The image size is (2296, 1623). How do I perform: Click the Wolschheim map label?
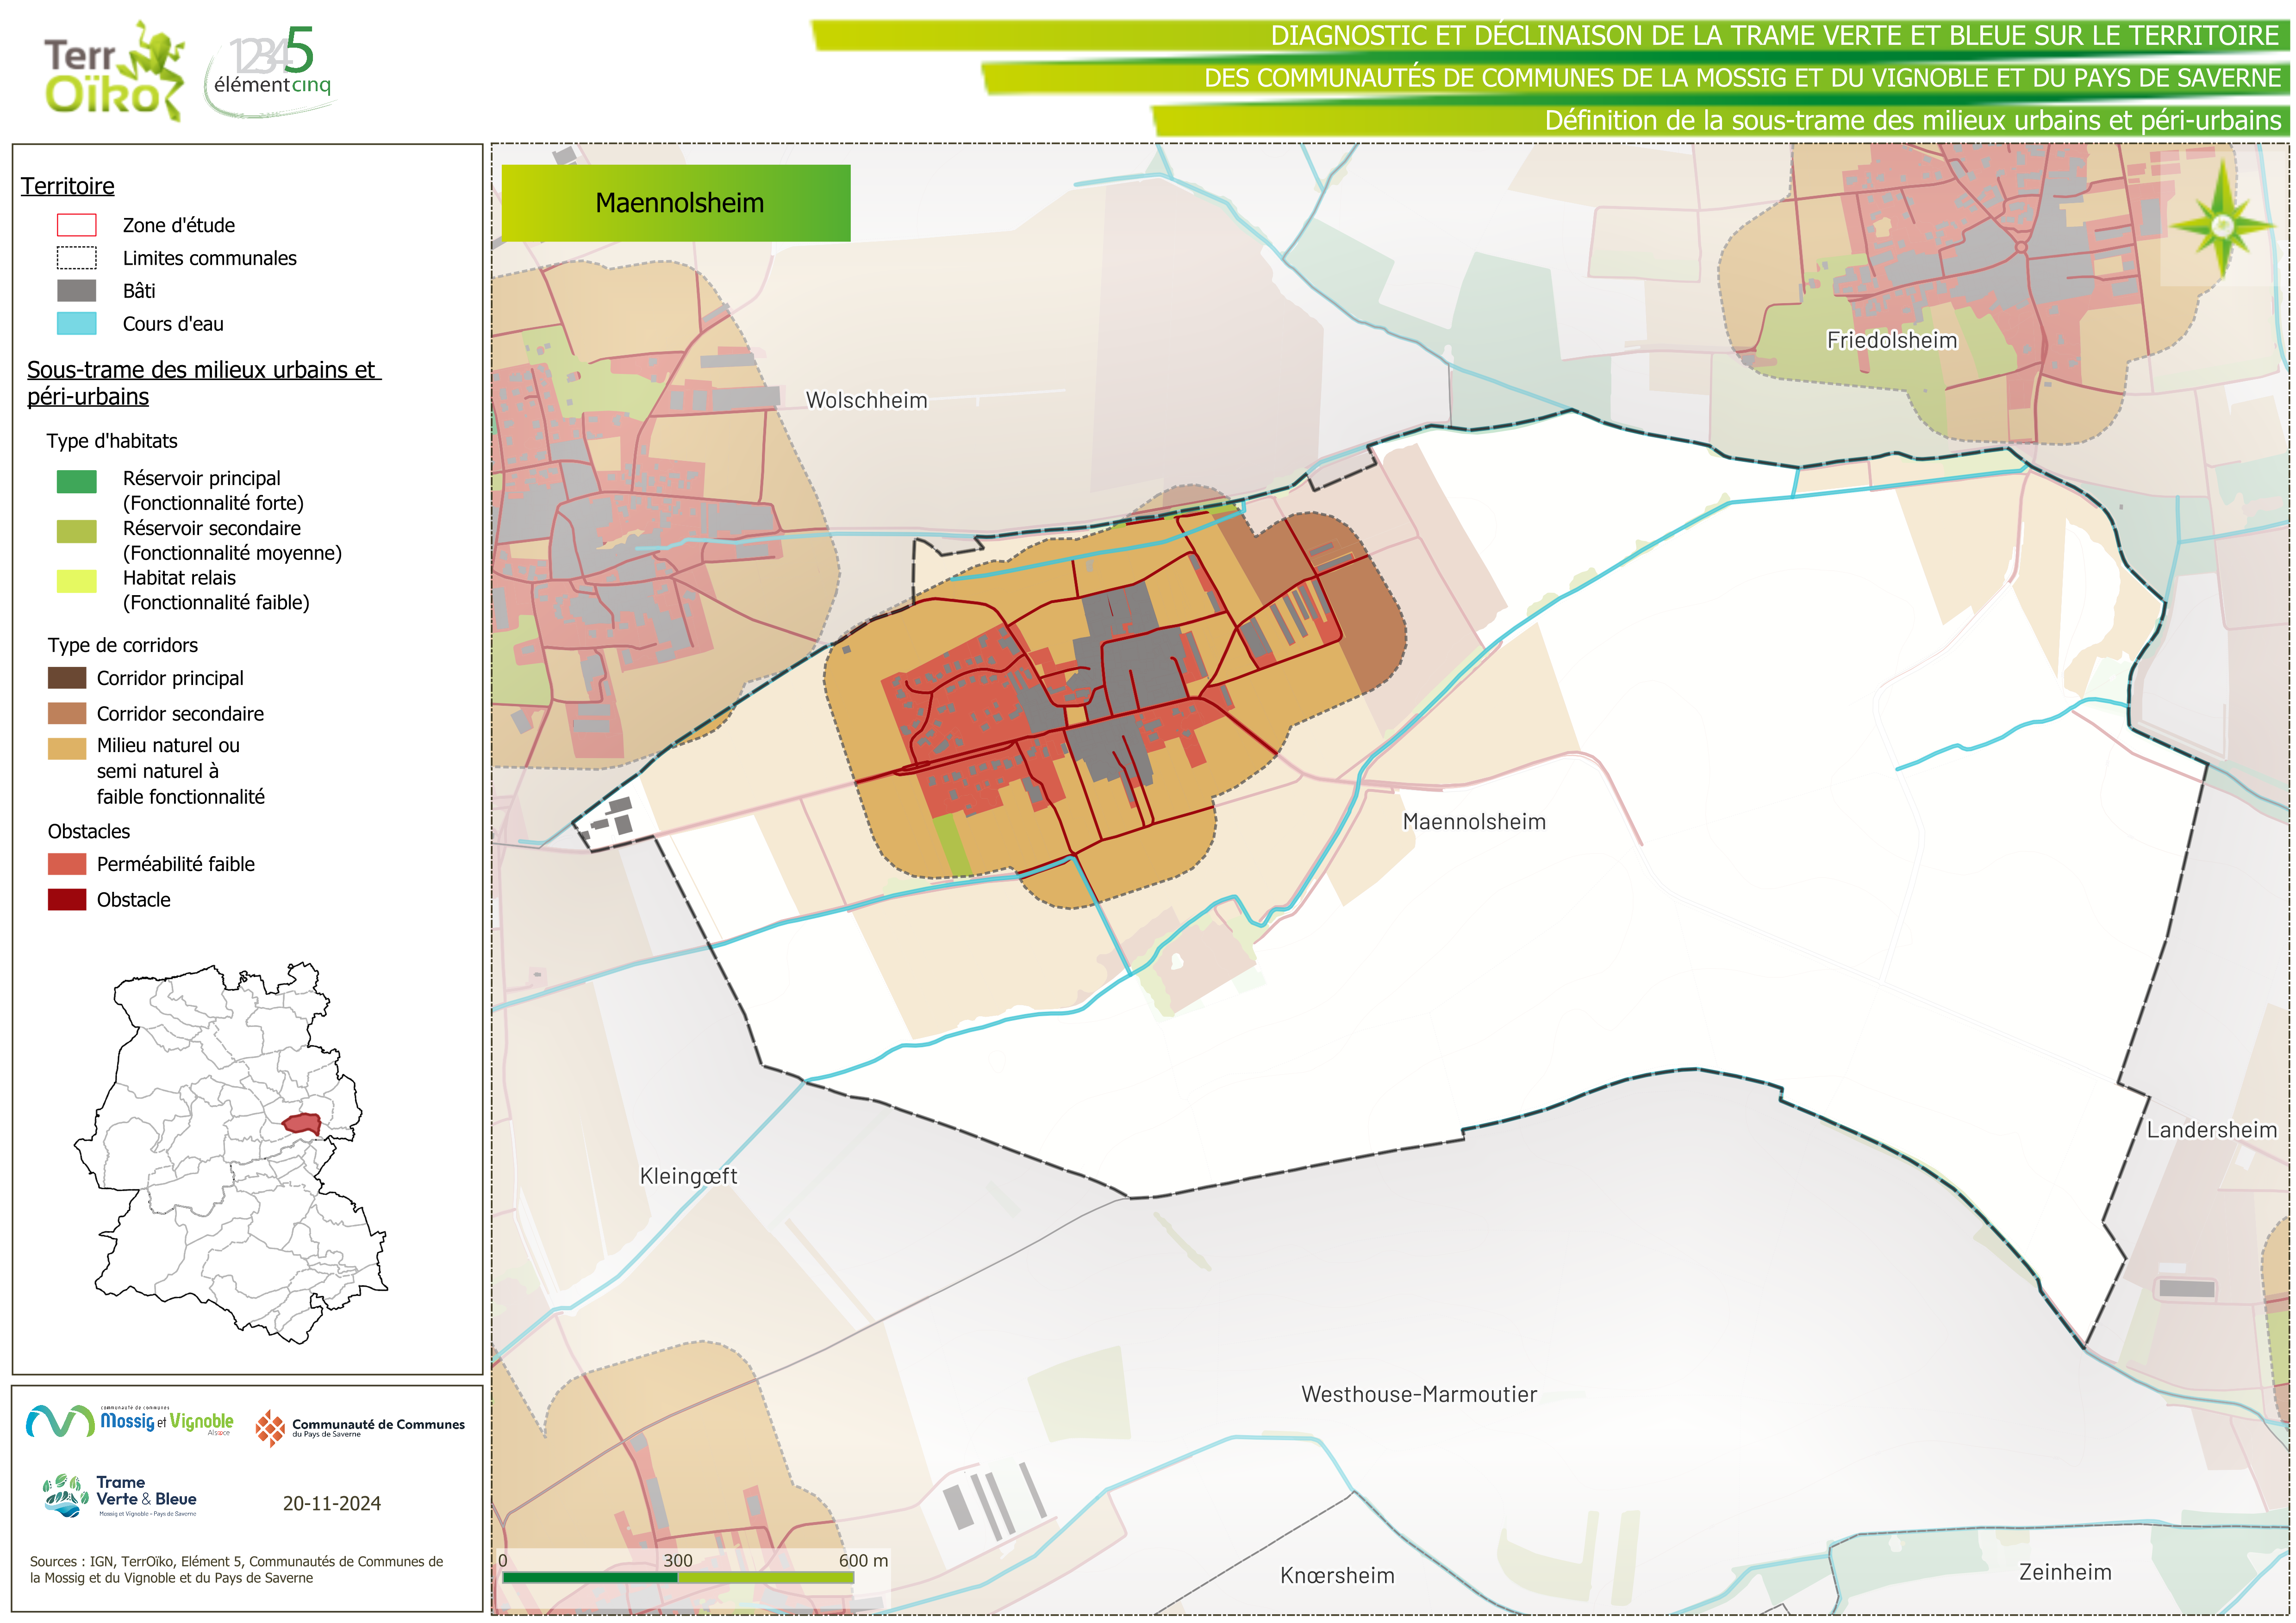click(866, 400)
